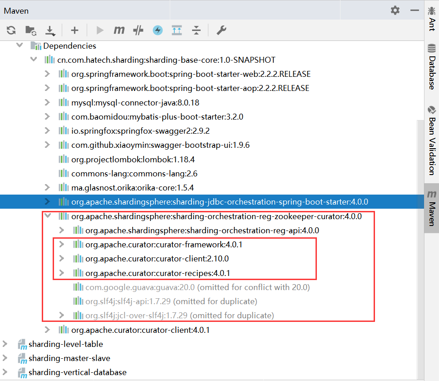439x381 pixels.
Task: Expand sharding-level-table module
Action: [x=5, y=344]
